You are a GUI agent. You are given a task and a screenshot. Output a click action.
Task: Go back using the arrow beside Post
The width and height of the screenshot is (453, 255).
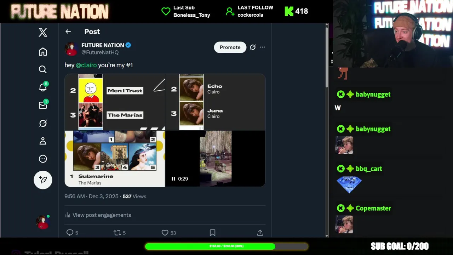tap(68, 32)
